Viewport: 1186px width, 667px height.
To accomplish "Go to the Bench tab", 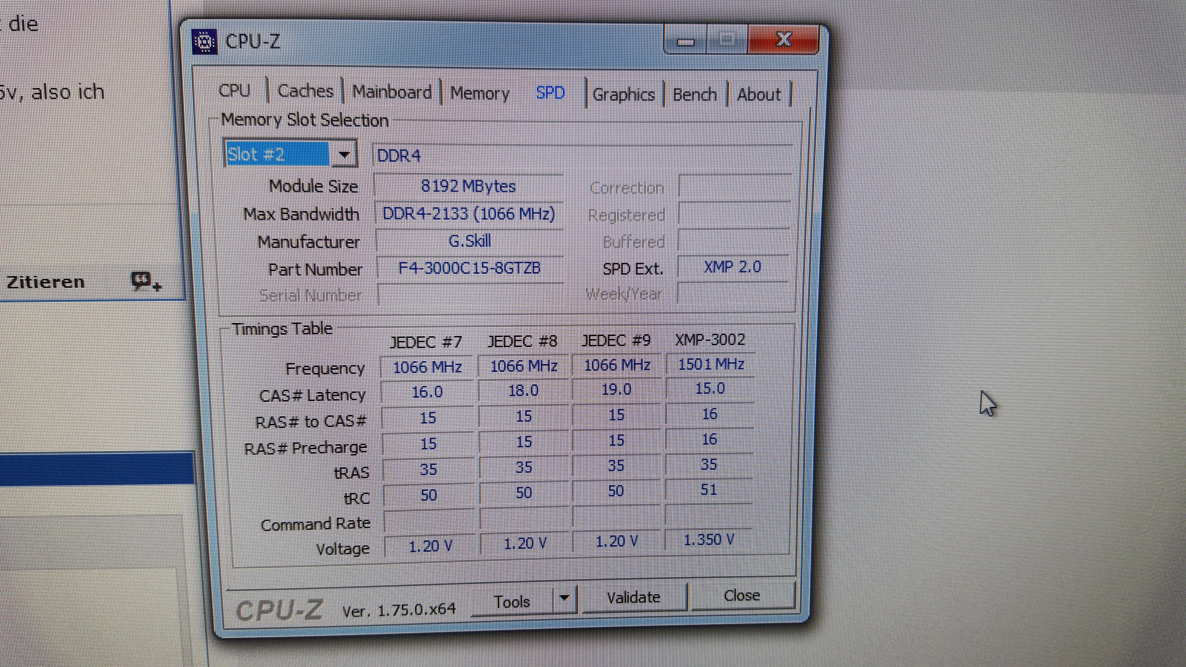I will [695, 94].
